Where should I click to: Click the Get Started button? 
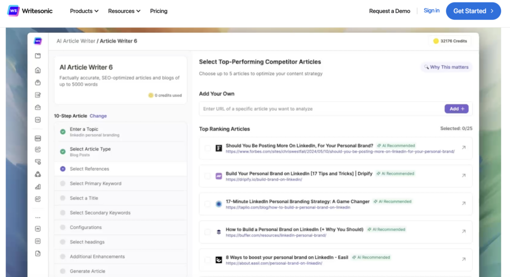pos(473,11)
